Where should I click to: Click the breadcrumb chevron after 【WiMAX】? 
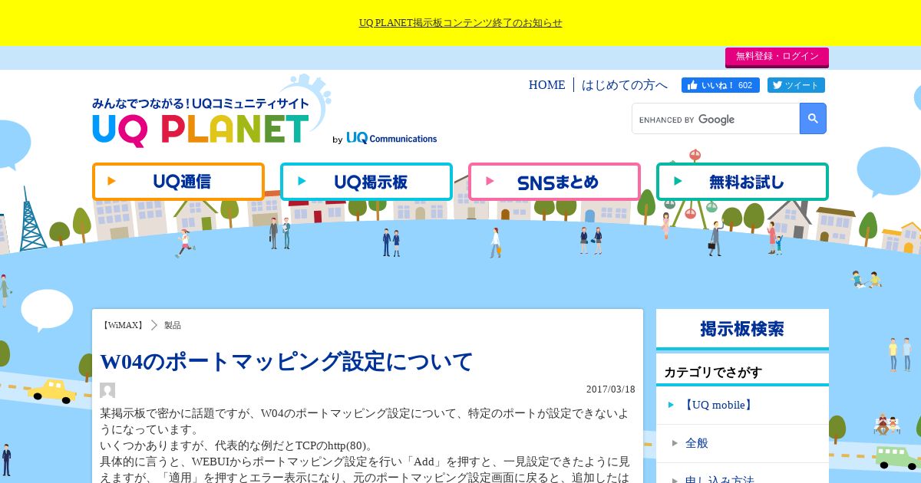(x=154, y=325)
